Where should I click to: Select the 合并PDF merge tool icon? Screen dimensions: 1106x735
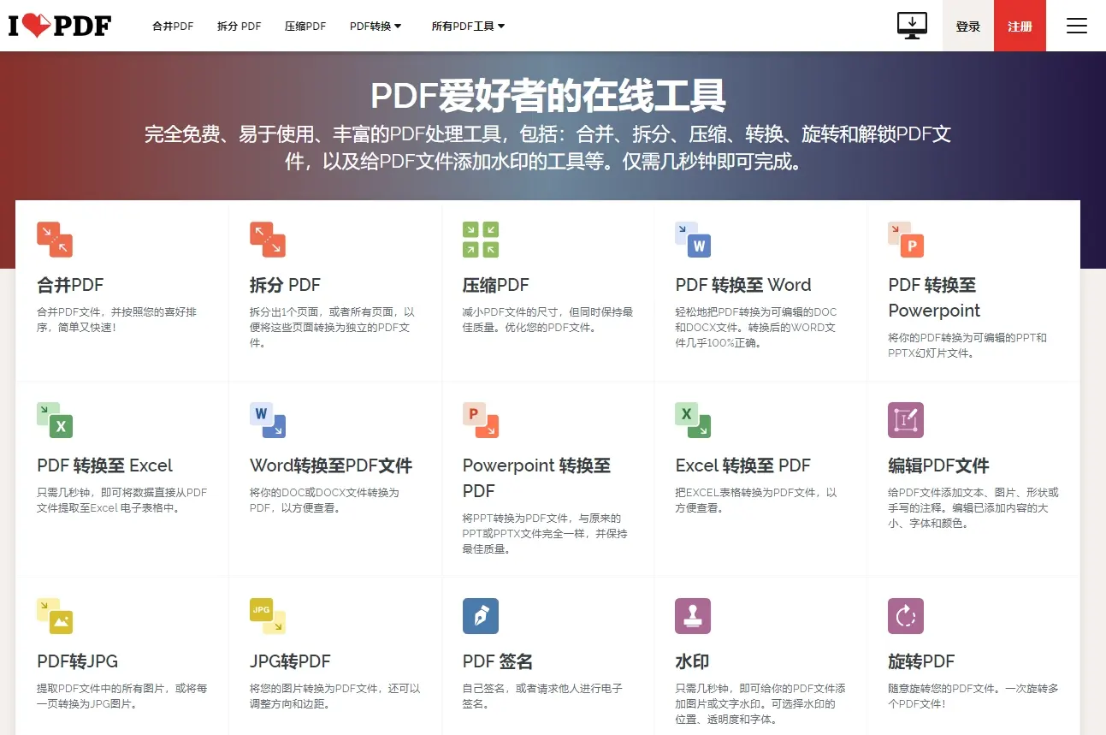pos(54,240)
